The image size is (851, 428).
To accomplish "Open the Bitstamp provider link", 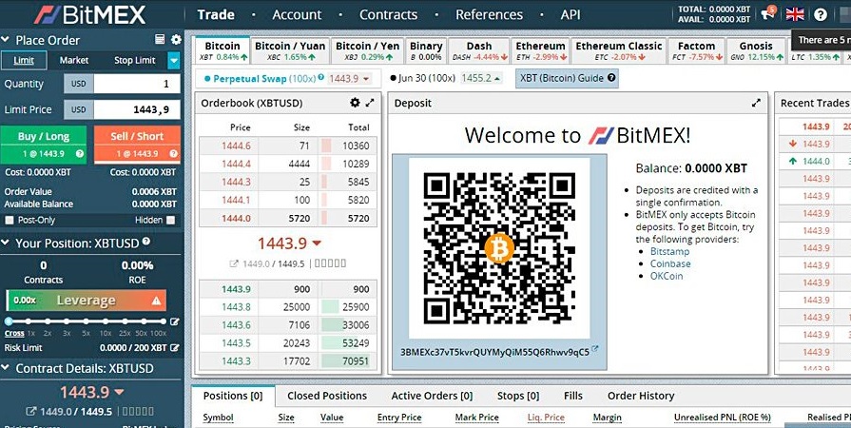I will (669, 251).
